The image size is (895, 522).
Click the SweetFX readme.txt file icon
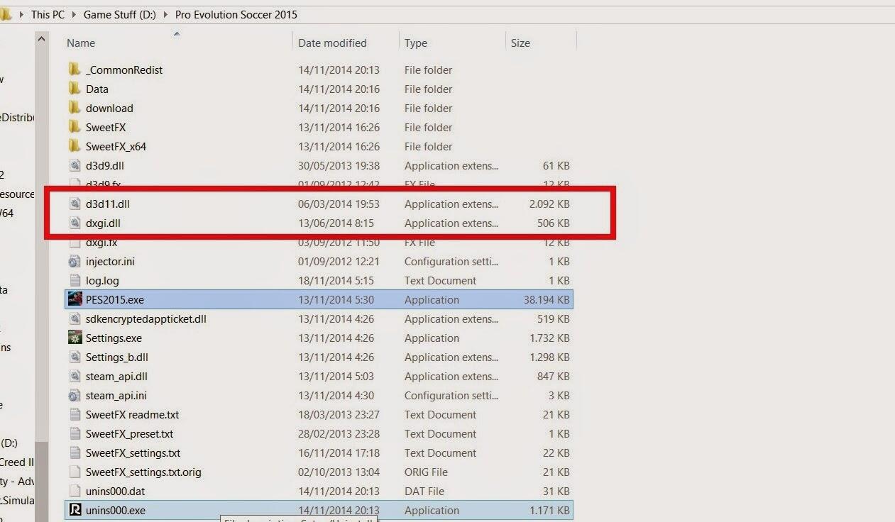[75, 414]
